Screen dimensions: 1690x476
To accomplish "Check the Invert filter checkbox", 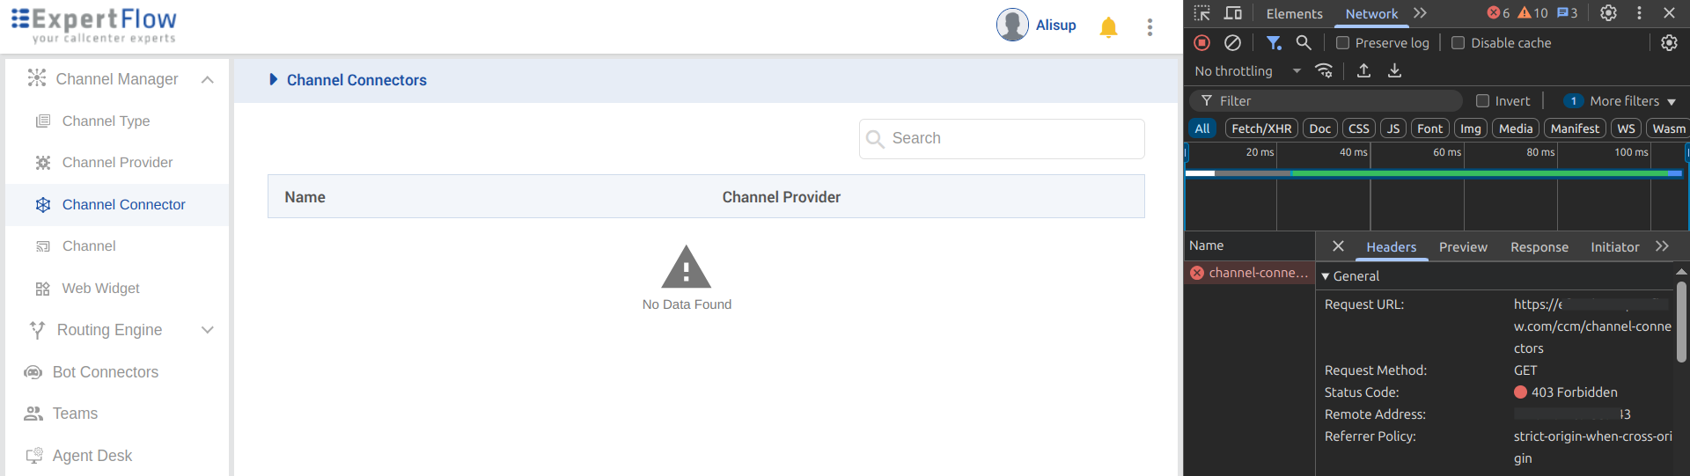I will (1482, 101).
